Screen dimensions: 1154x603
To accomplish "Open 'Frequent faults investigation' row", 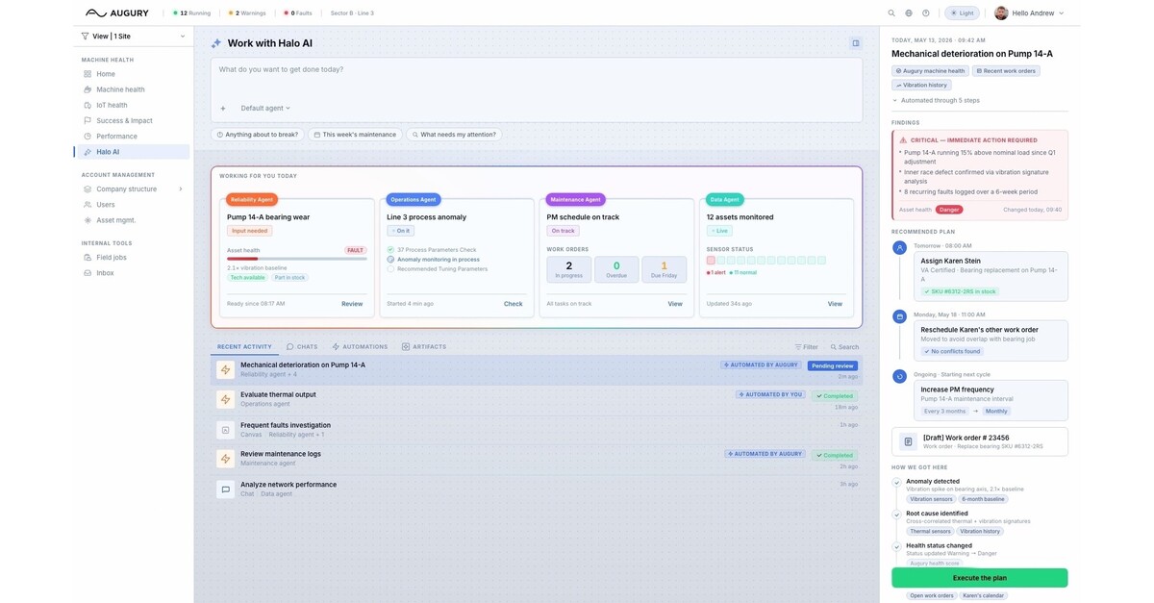I will (537, 429).
